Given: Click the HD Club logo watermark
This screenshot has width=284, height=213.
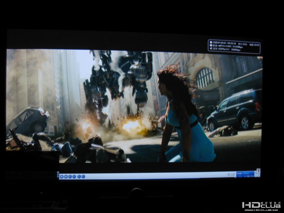Looking at the screenshot, I should 262,206.
